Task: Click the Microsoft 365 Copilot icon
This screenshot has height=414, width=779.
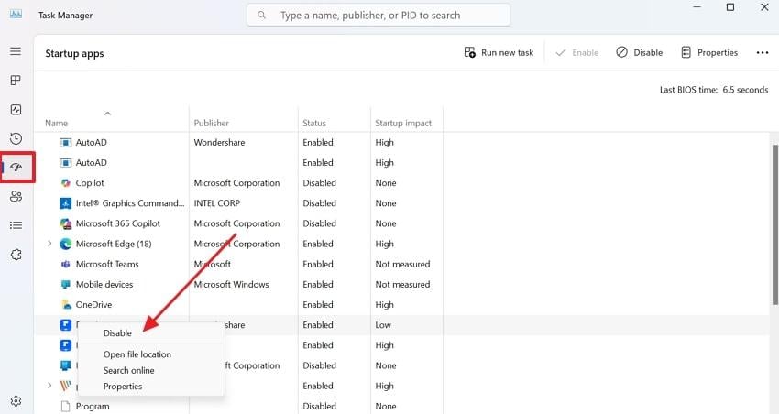Action: (x=65, y=223)
